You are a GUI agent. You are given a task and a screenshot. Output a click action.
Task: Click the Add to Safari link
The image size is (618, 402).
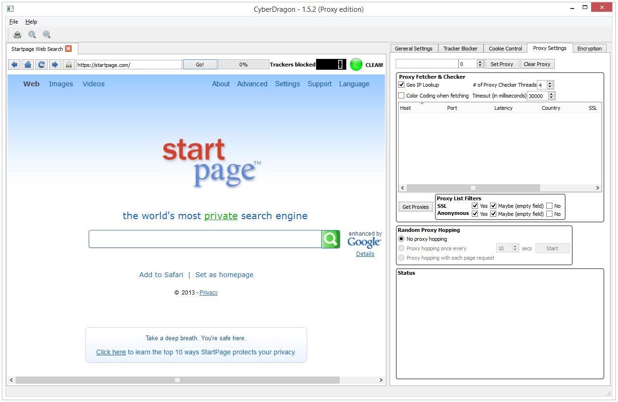(x=161, y=275)
